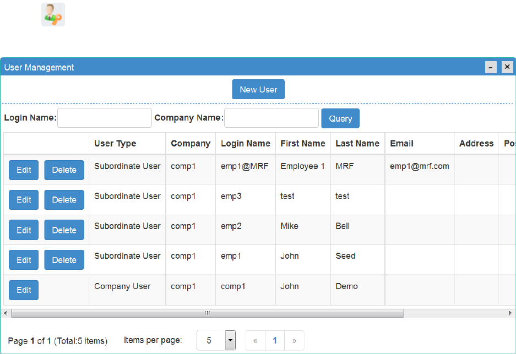The image size is (516, 354).
Task: Run the Query search
Action: point(340,118)
